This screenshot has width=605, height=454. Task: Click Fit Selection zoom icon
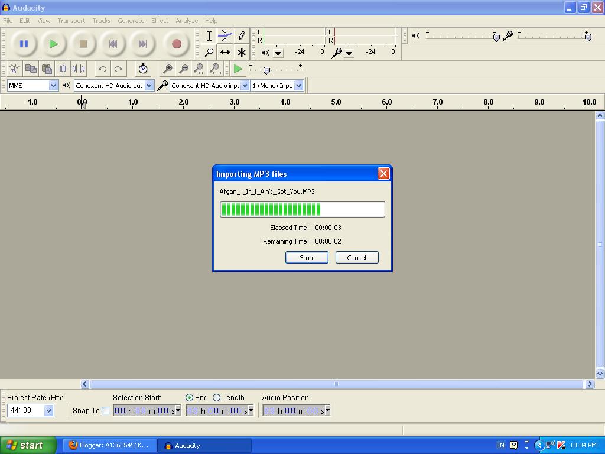[x=200, y=69]
